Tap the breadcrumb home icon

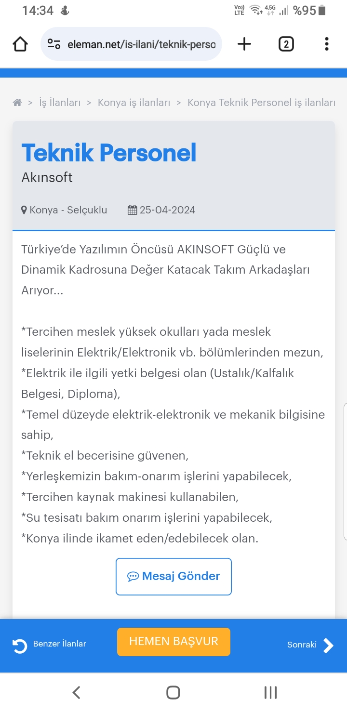click(x=17, y=103)
